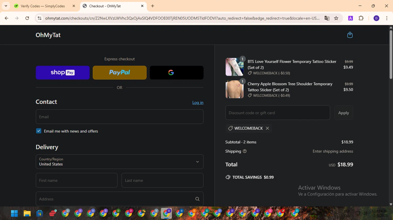Focus the Email input field
The width and height of the screenshot is (393, 220).
click(x=119, y=117)
